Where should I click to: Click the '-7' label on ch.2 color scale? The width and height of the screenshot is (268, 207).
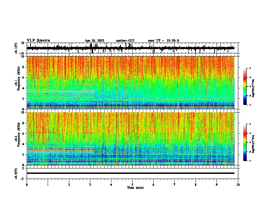click(250, 161)
